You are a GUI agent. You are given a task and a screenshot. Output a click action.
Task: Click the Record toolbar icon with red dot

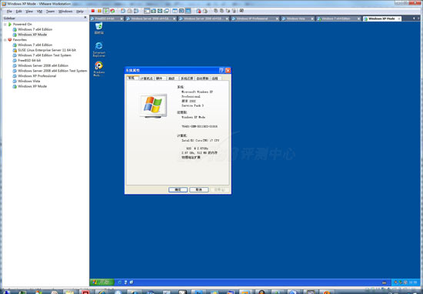(198, 11)
